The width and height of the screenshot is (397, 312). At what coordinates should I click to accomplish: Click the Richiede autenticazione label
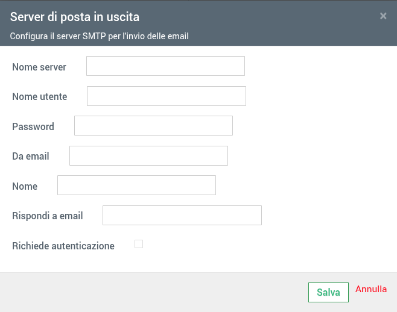tap(63, 246)
